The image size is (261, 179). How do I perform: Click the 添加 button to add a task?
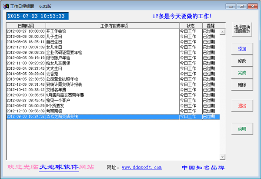click(x=242, y=48)
